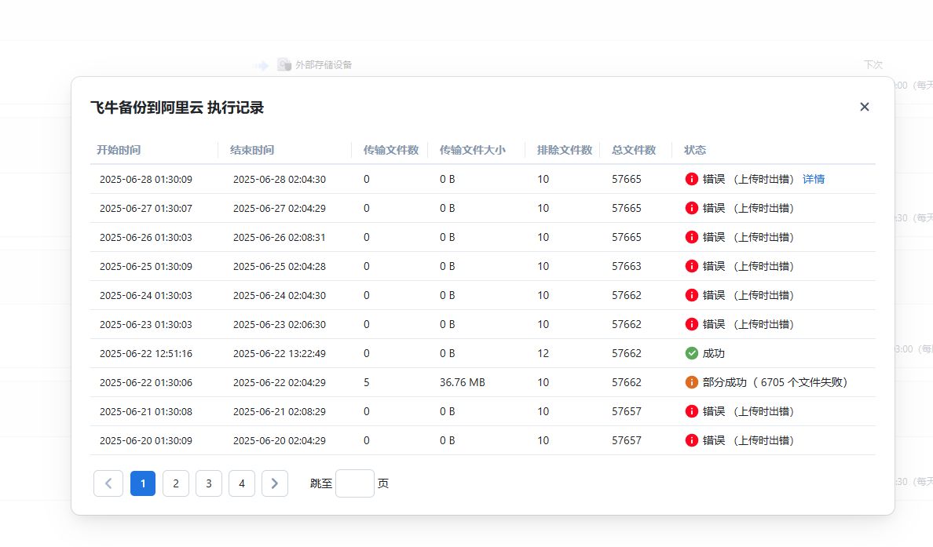Click 传输文件大小 column header
The height and width of the screenshot is (547, 933).
pyautogui.click(x=473, y=150)
